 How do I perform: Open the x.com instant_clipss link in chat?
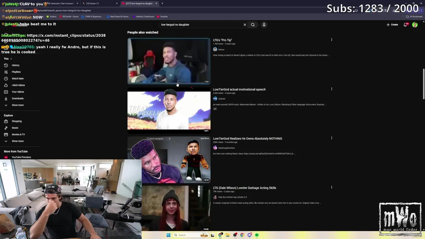(x=53, y=38)
